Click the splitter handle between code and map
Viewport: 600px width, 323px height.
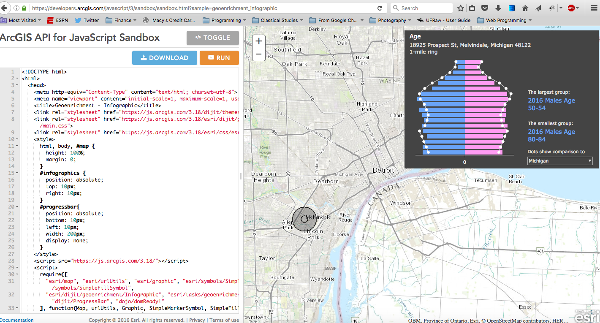241,176
